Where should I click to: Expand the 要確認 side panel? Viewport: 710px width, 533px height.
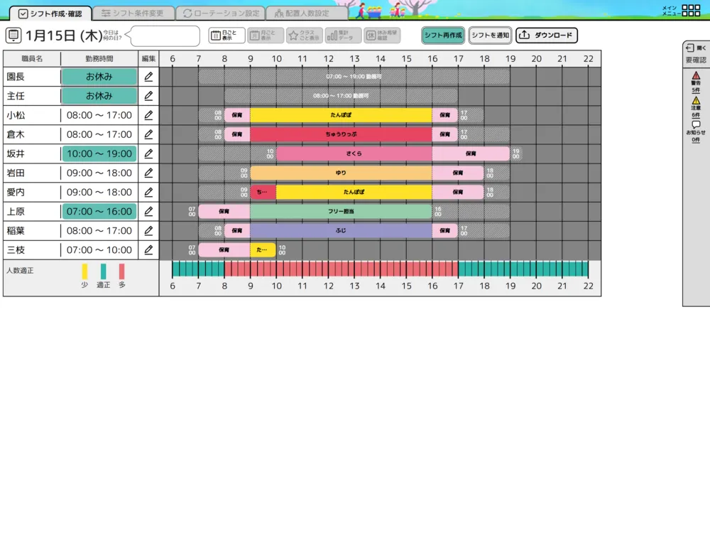(x=696, y=48)
